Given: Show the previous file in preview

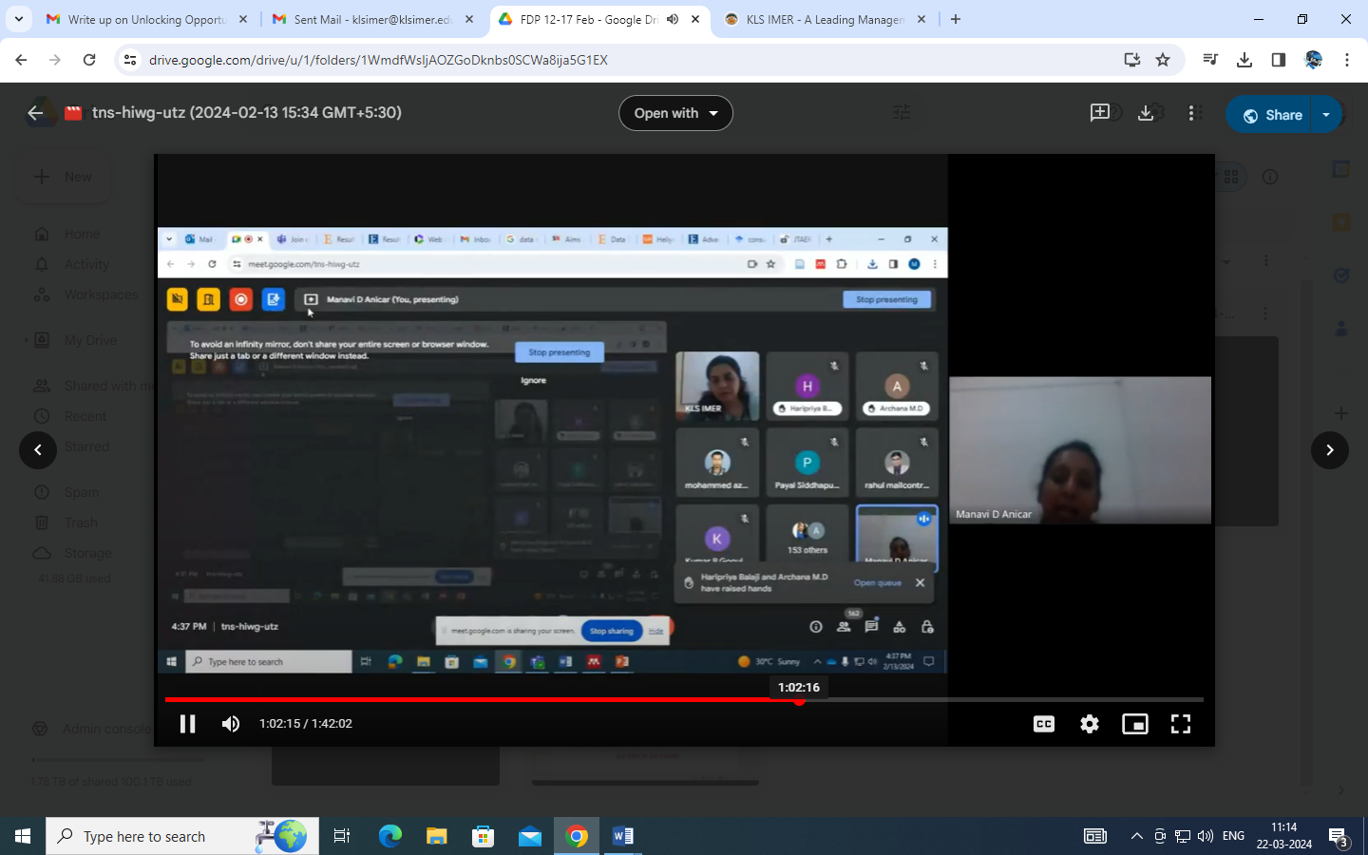Looking at the screenshot, I should [x=38, y=450].
